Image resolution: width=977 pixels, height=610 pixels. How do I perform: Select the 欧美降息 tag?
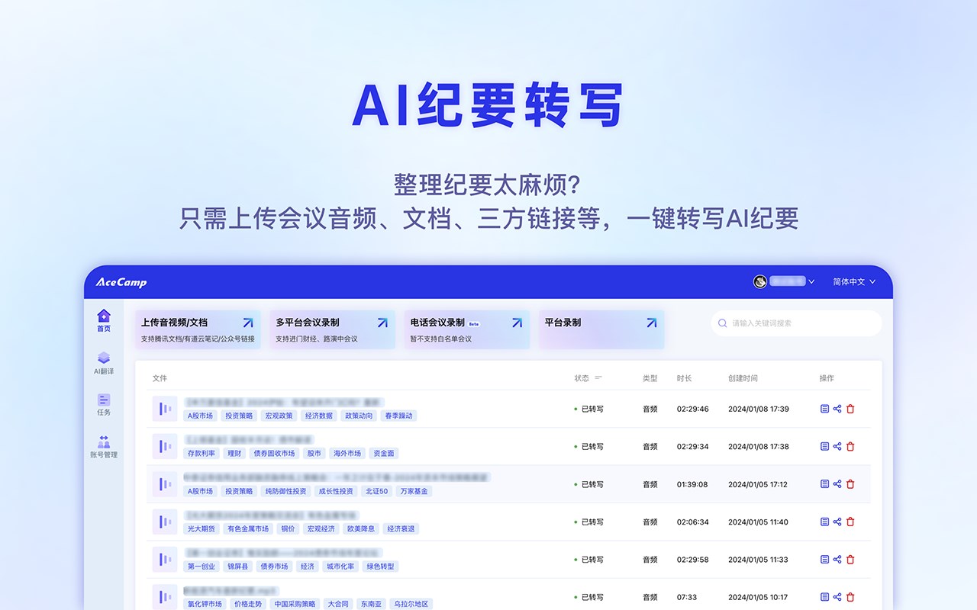[x=360, y=528]
